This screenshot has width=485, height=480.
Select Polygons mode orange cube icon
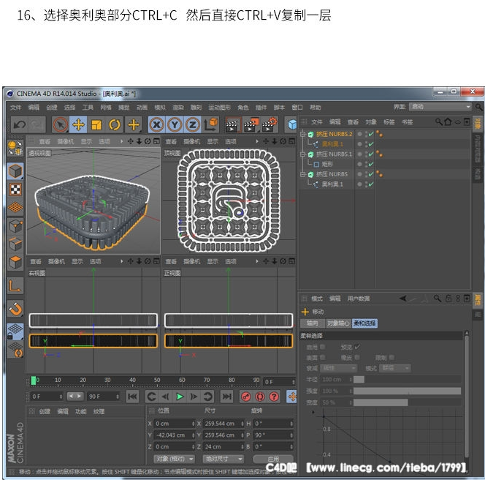(15, 263)
